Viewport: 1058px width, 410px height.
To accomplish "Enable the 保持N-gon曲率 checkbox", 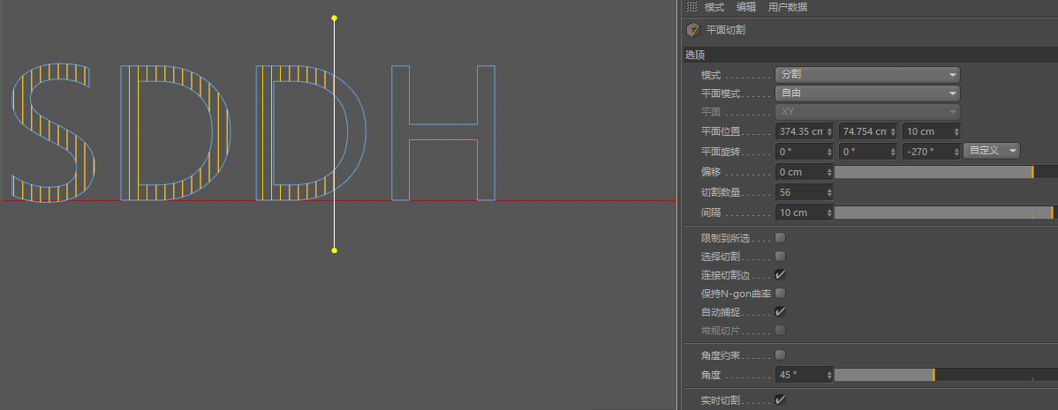I will 780,293.
